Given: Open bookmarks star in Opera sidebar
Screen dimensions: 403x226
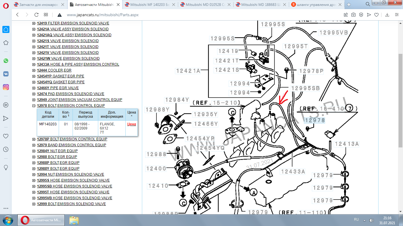Looking at the screenshot, I should coord(6,43).
